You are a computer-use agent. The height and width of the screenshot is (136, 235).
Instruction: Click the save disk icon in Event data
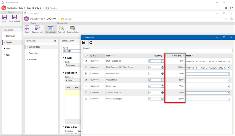[x=84, y=43]
